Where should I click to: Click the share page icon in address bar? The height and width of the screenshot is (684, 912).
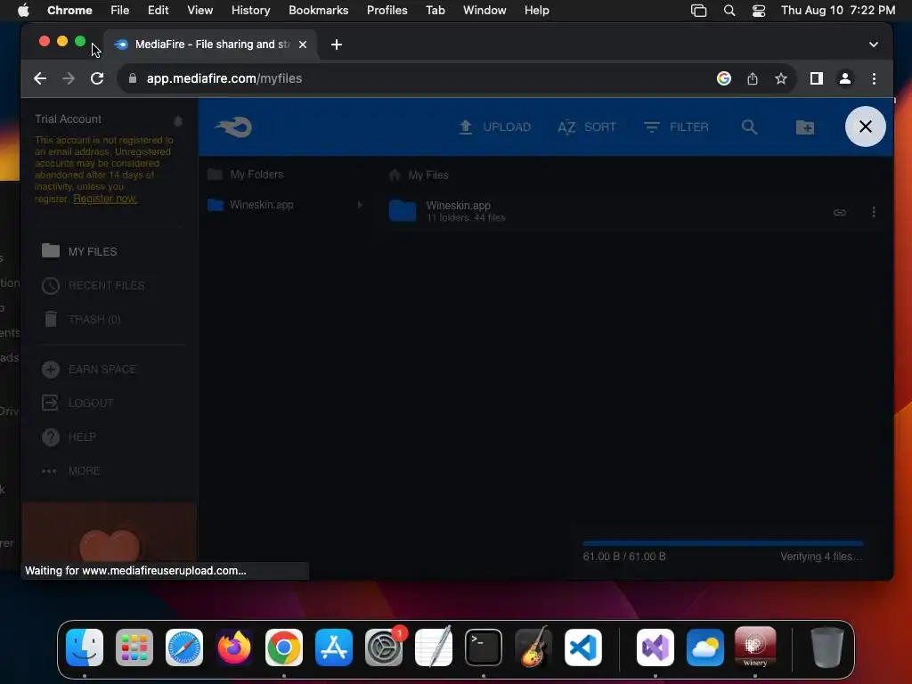(753, 78)
